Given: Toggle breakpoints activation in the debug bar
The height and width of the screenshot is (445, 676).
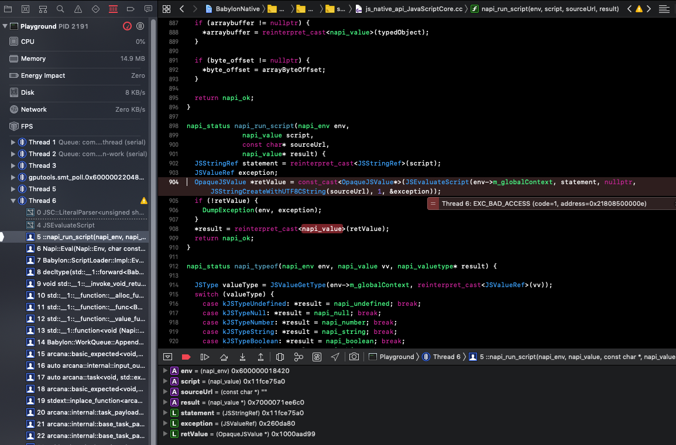Looking at the screenshot, I should click(x=186, y=357).
